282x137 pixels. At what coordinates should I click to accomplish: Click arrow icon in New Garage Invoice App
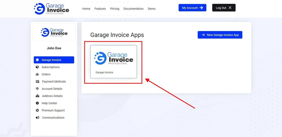tap(203, 35)
